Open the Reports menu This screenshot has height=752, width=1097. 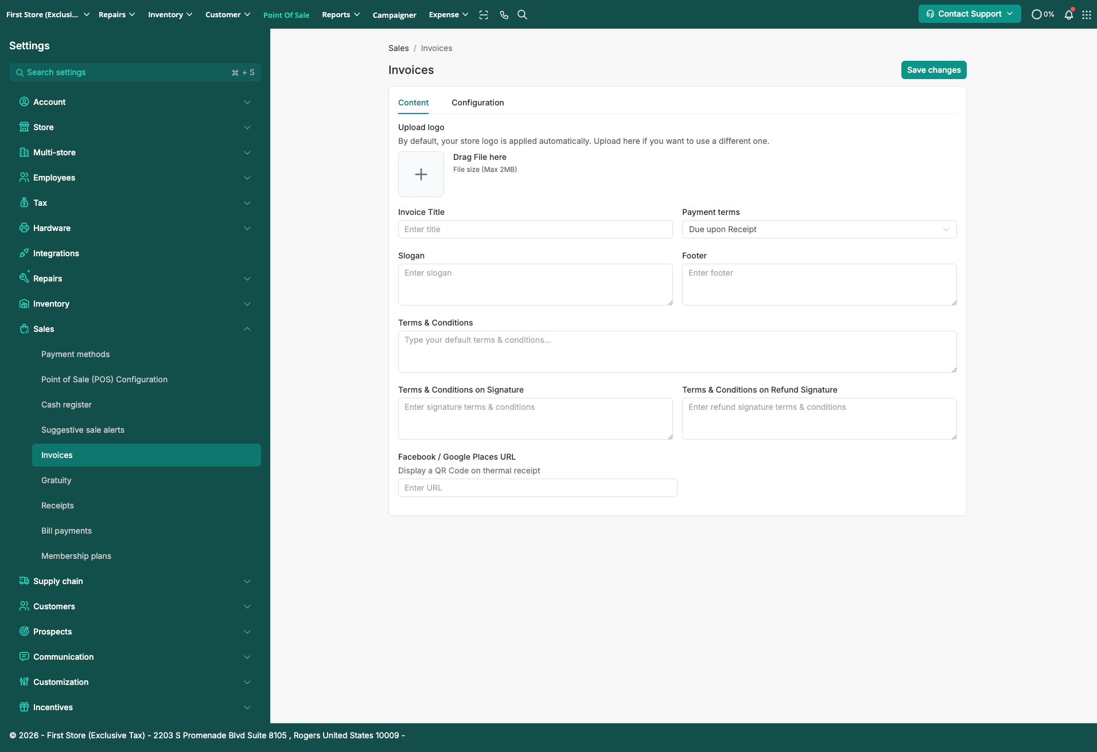point(341,15)
